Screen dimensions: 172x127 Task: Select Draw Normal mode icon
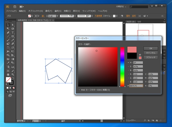7,92
